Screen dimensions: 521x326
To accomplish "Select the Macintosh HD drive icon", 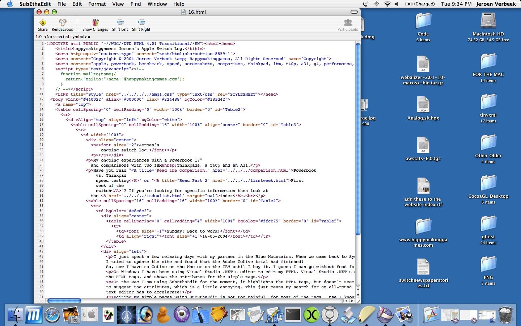I will pyautogui.click(x=488, y=21).
